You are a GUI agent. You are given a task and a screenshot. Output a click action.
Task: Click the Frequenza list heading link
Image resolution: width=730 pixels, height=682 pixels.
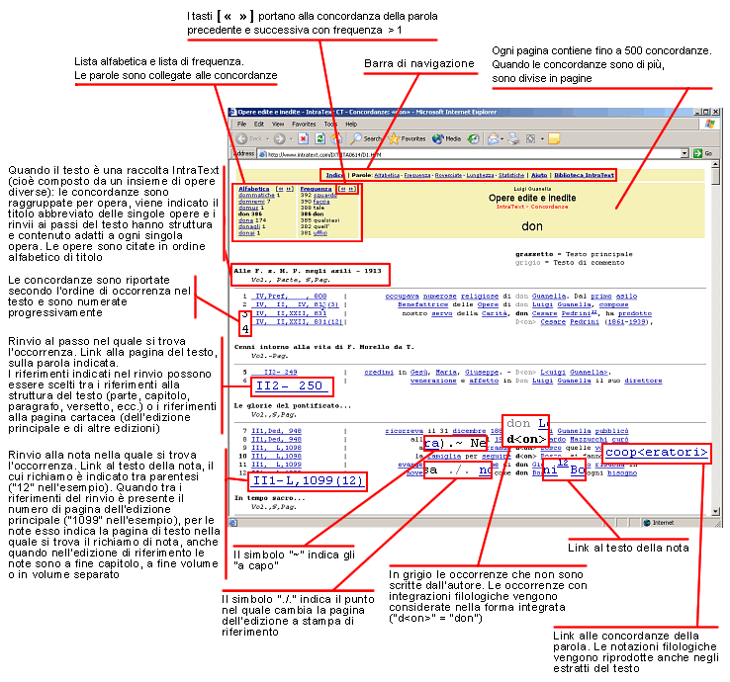tap(316, 187)
